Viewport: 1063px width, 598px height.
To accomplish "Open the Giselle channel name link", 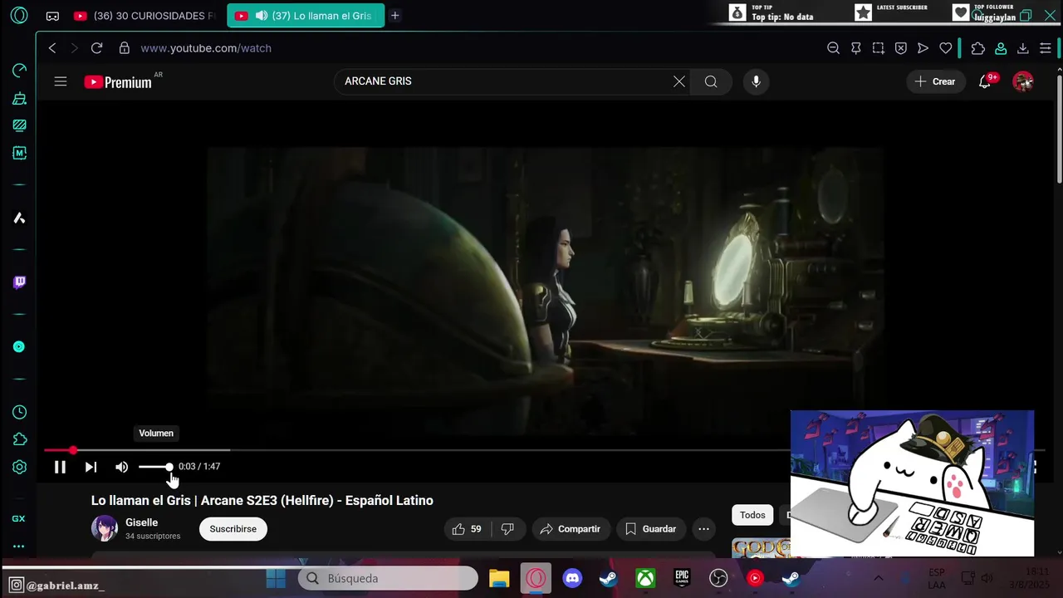I will tap(142, 522).
